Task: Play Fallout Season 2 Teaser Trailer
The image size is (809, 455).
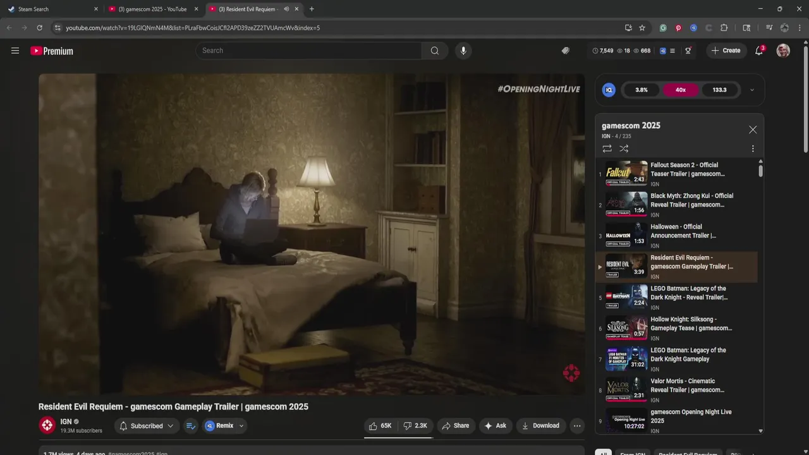Action: 678,174
